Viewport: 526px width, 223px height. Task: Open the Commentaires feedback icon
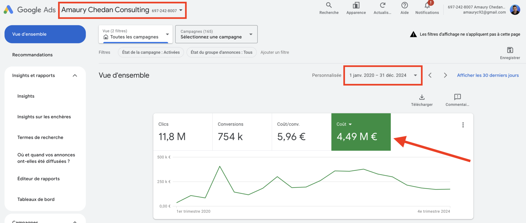pyautogui.click(x=457, y=97)
